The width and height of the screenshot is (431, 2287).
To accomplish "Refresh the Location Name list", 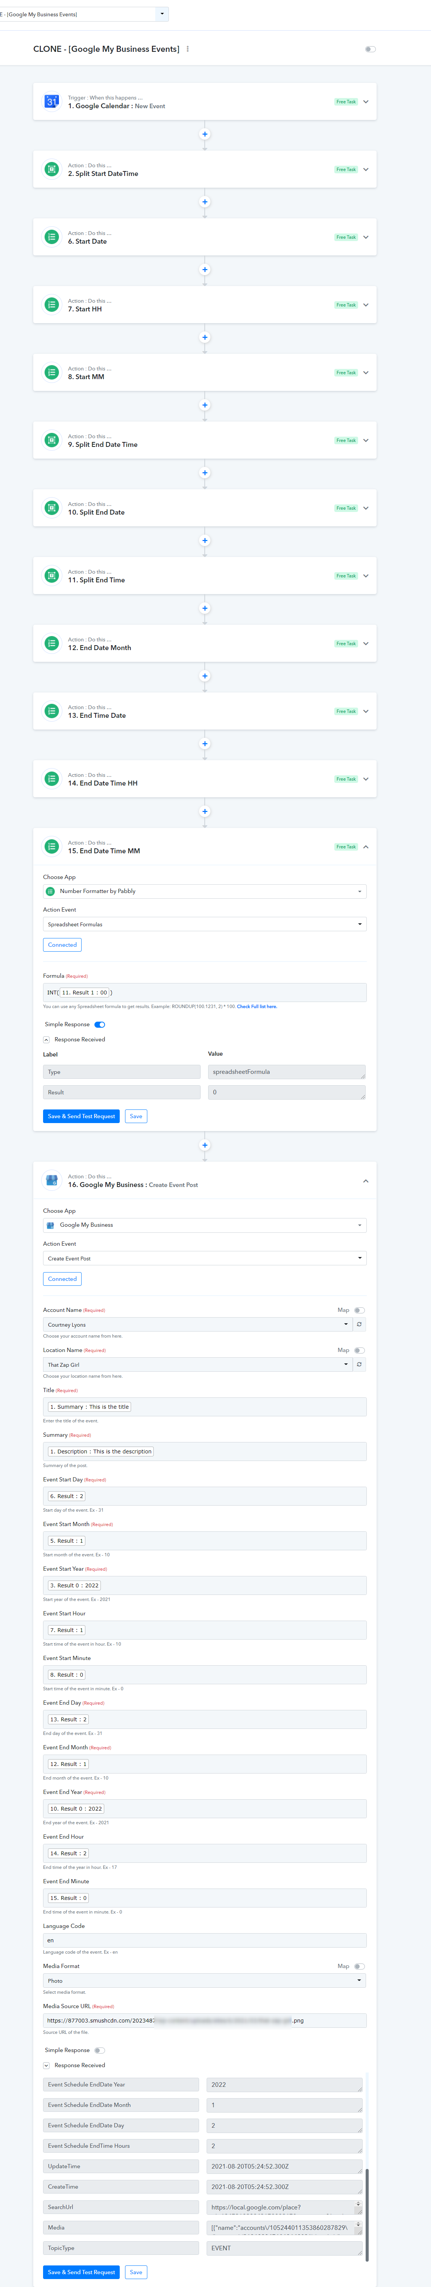I will coord(359,1364).
